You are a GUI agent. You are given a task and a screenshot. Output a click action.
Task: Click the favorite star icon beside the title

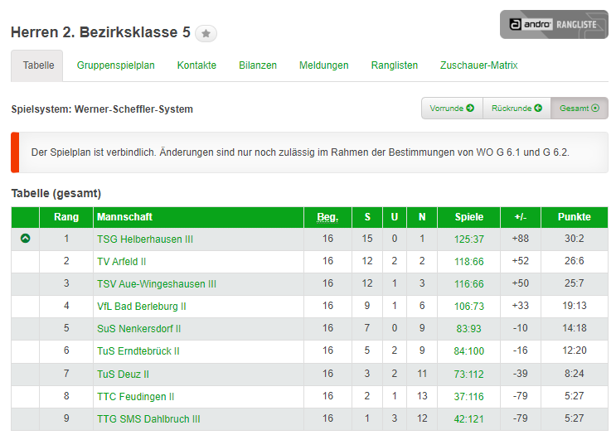[206, 34]
